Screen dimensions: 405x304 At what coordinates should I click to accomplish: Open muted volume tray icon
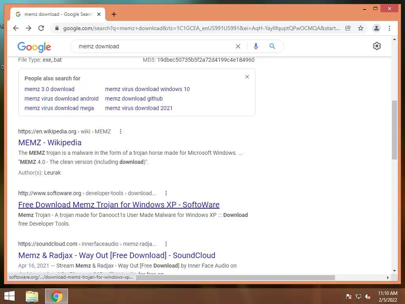368,296
